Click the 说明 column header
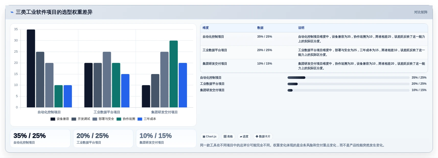 pyautogui.click(x=301, y=28)
